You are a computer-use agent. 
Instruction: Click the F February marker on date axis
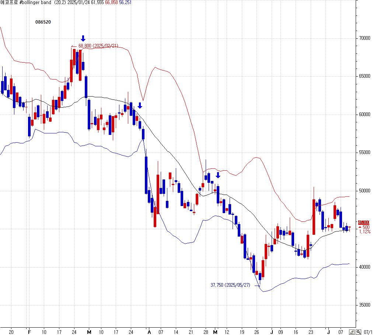coord(29,332)
